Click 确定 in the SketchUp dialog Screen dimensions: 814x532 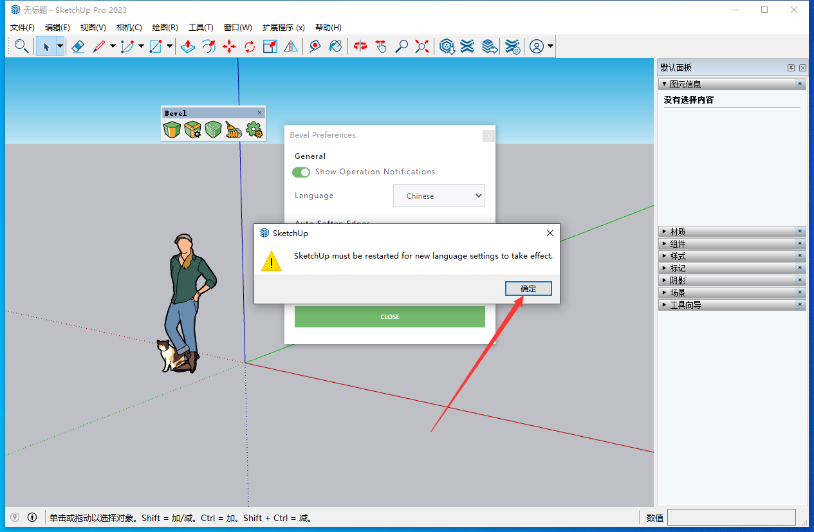tap(528, 289)
